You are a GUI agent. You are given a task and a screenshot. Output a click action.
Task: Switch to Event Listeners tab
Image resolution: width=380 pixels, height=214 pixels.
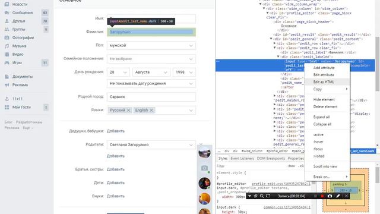pos(242,159)
